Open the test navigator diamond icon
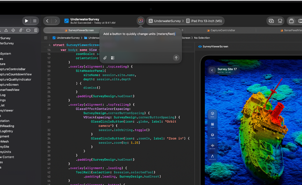Screen dimensions: 302x185 [13, 30]
